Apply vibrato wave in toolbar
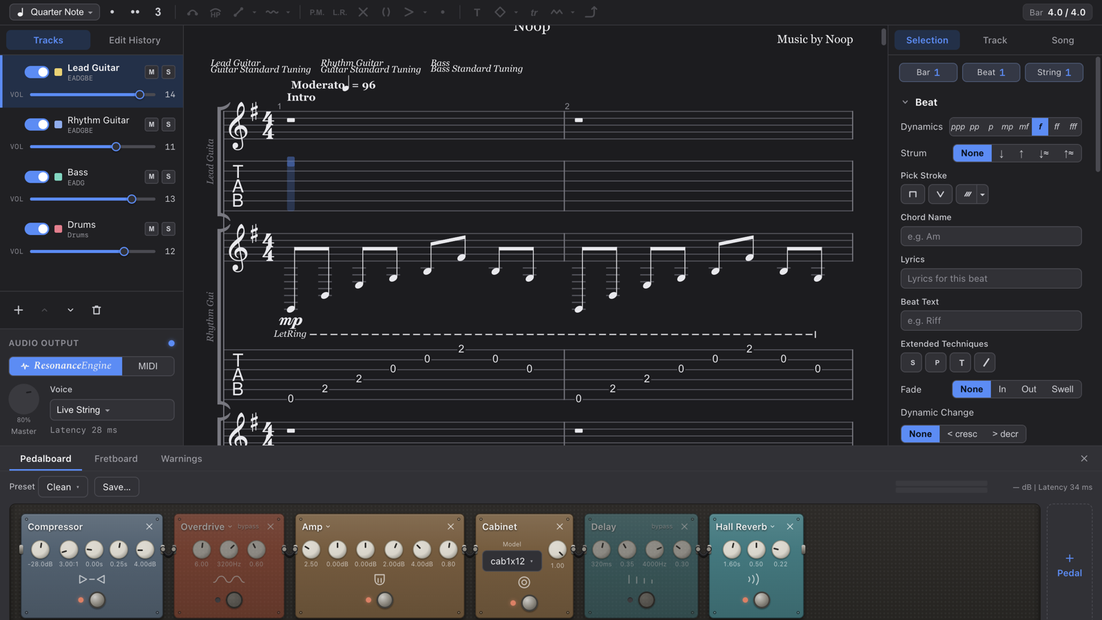 (x=272, y=12)
